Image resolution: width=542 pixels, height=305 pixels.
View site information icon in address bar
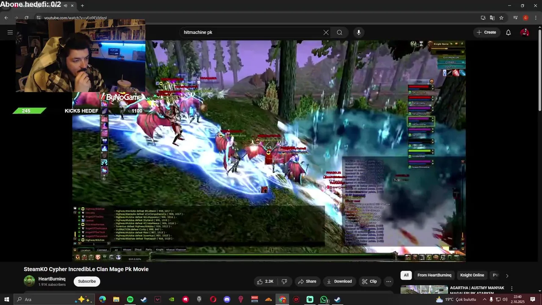(x=39, y=18)
